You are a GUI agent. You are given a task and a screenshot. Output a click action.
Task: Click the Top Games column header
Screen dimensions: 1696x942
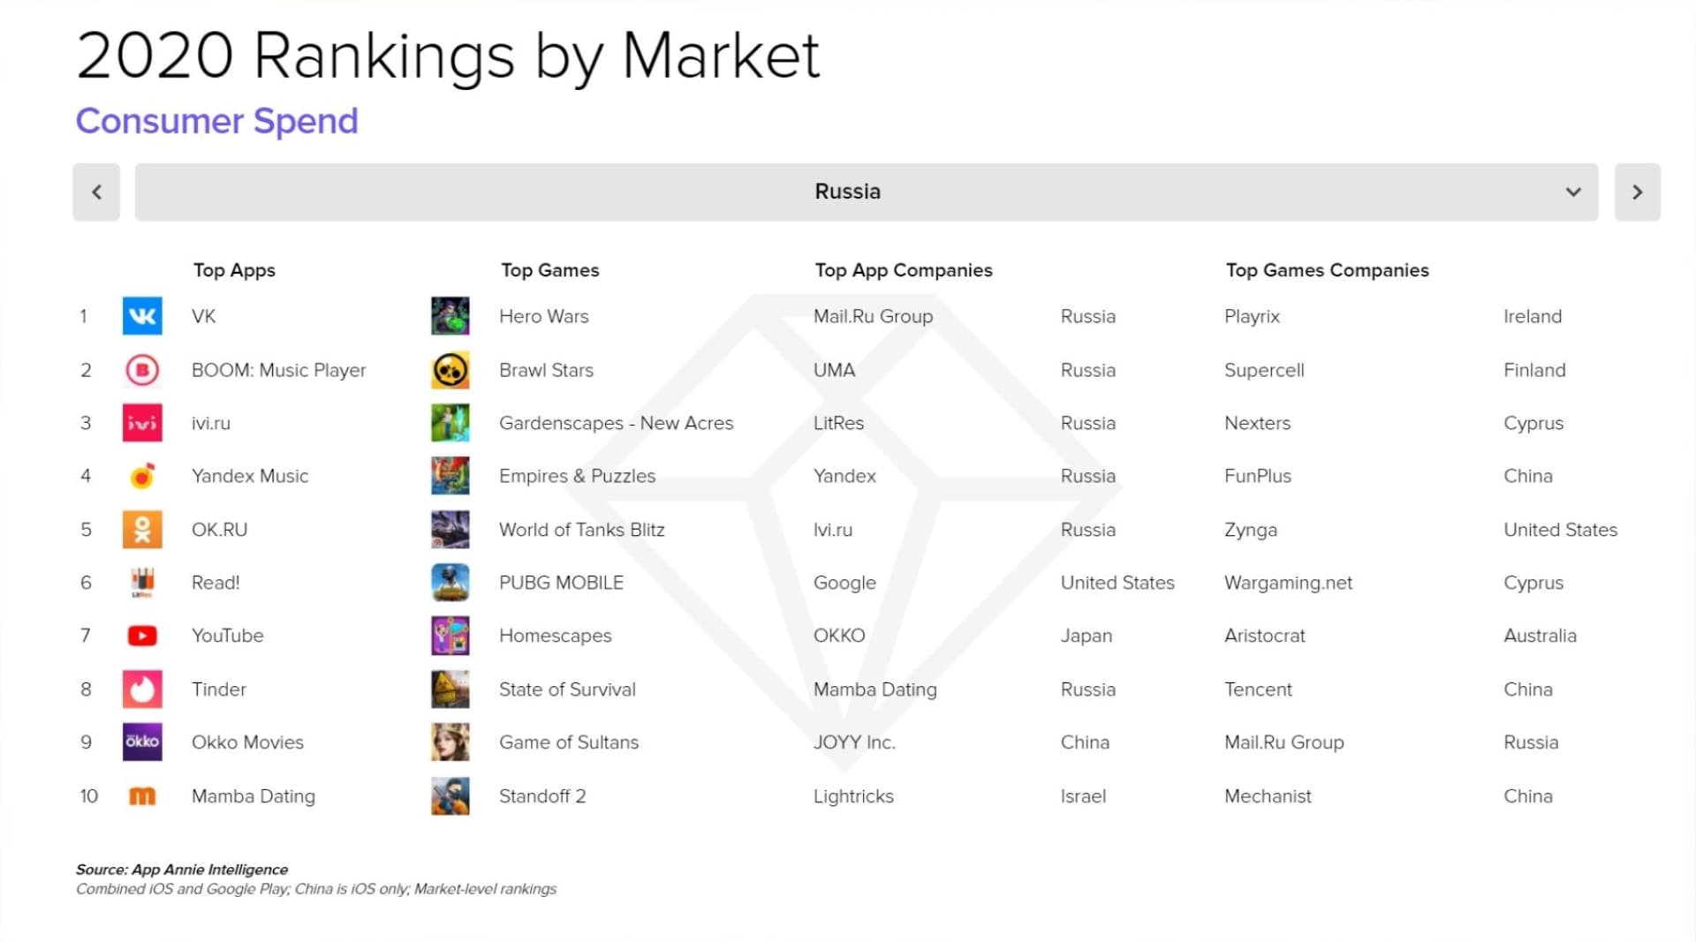(x=550, y=270)
